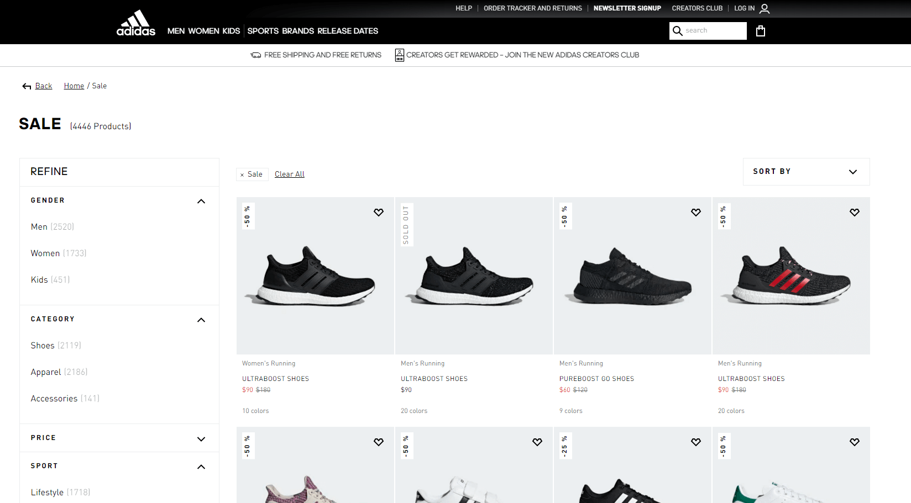Viewport: 911px width, 503px height.
Task: Click the Help link
Action: coord(464,8)
